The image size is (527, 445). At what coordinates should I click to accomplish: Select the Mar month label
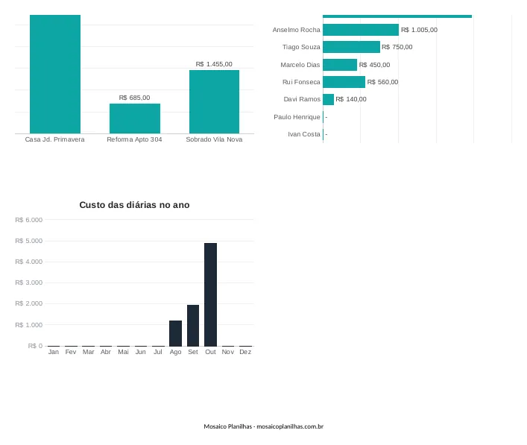pos(89,352)
